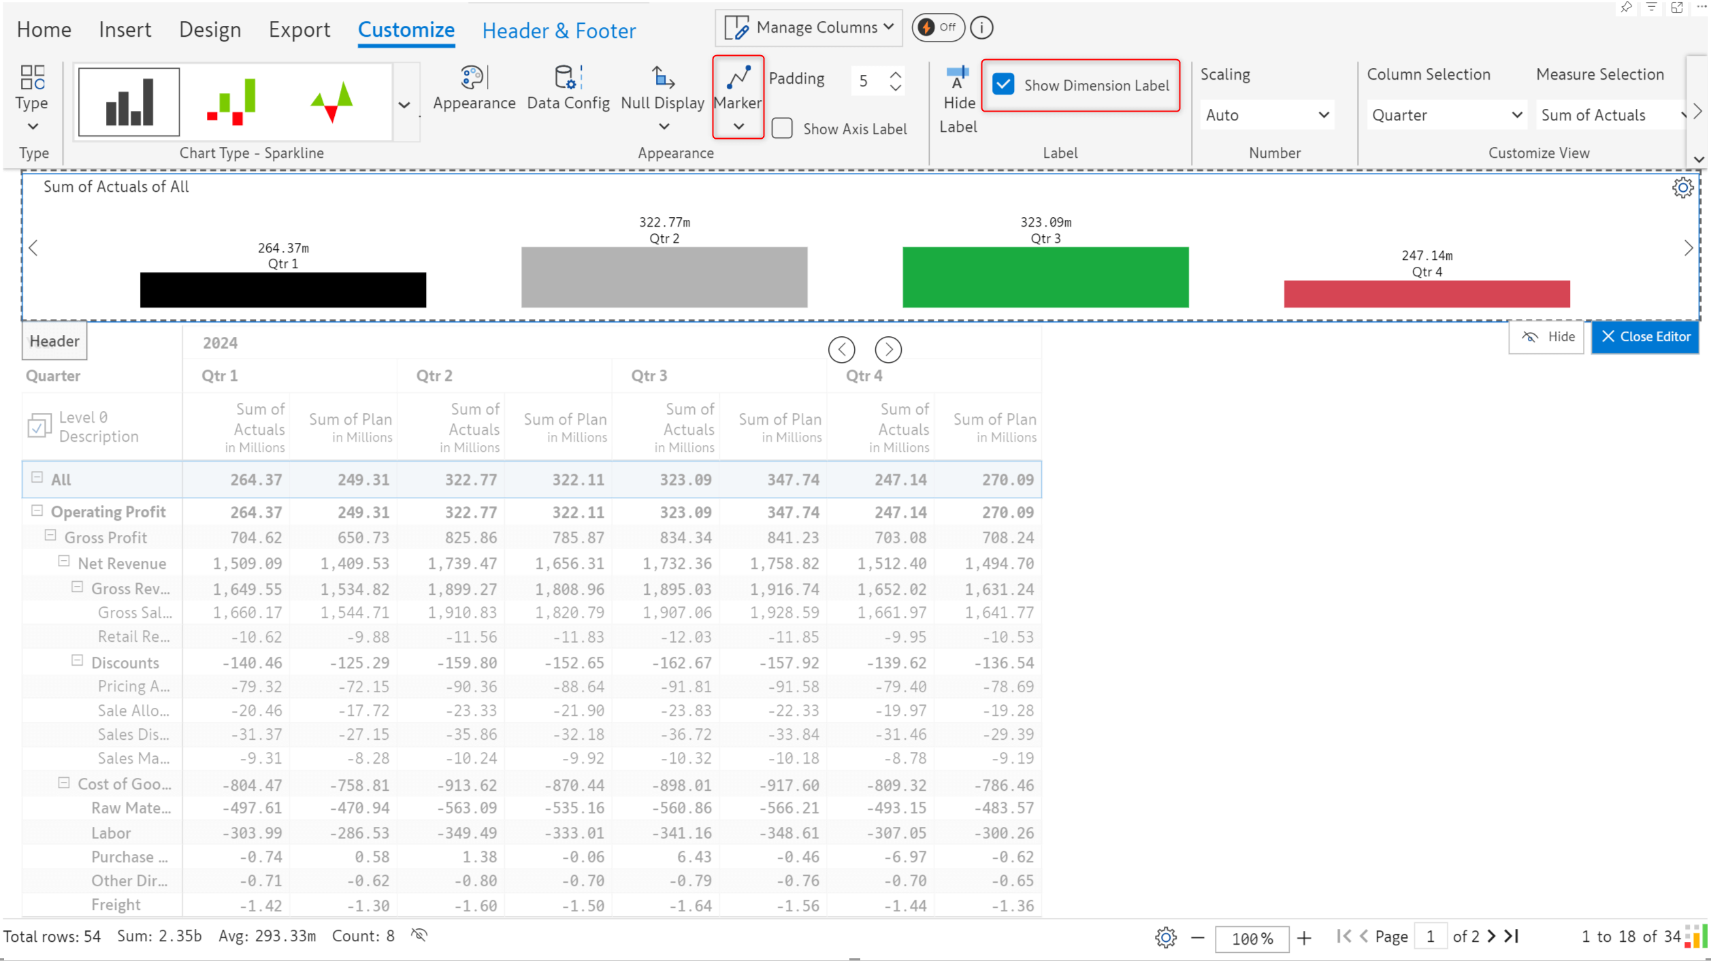Open Null Display options

pos(662,98)
